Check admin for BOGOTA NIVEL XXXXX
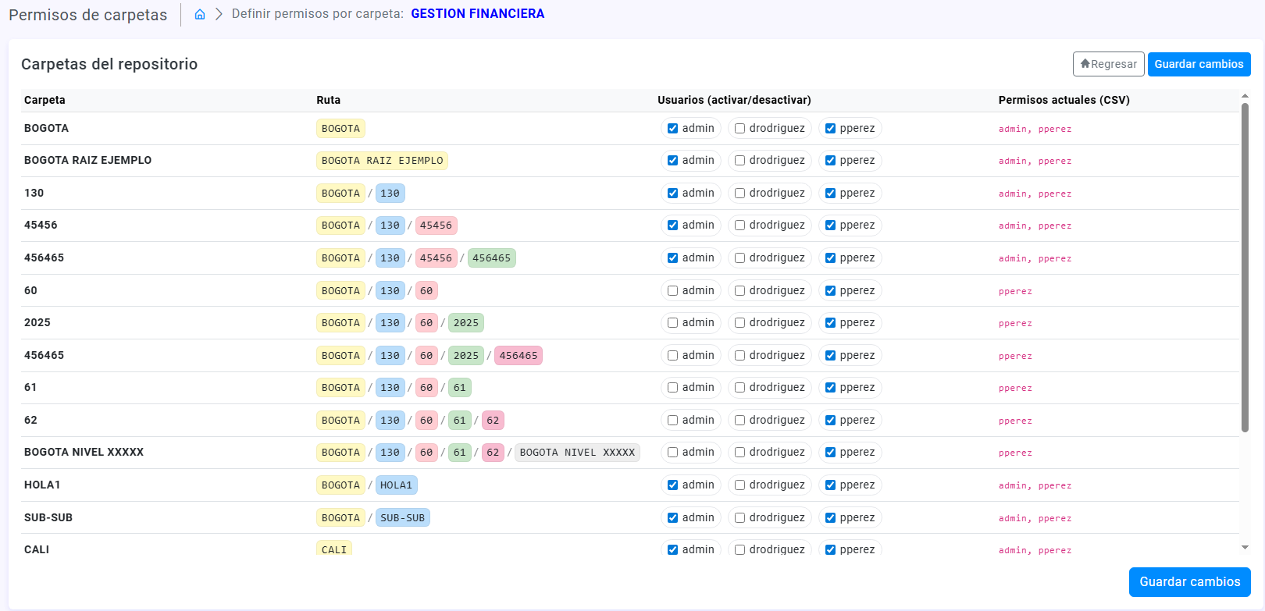Screen dimensions: 1265x611 tap(672, 453)
